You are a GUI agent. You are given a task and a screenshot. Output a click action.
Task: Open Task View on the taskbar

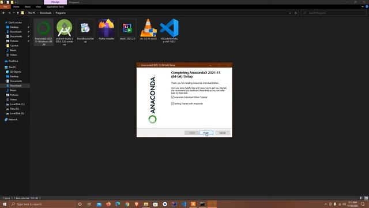point(89,204)
